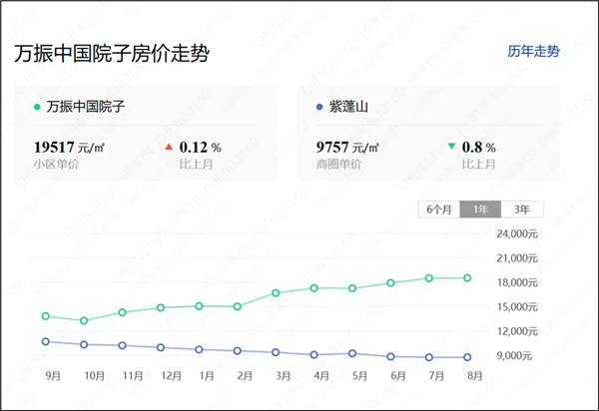Image resolution: width=599 pixels, height=411 pixels.
Task: Click blue data point for 8月
Action: [x=467, y=357]
